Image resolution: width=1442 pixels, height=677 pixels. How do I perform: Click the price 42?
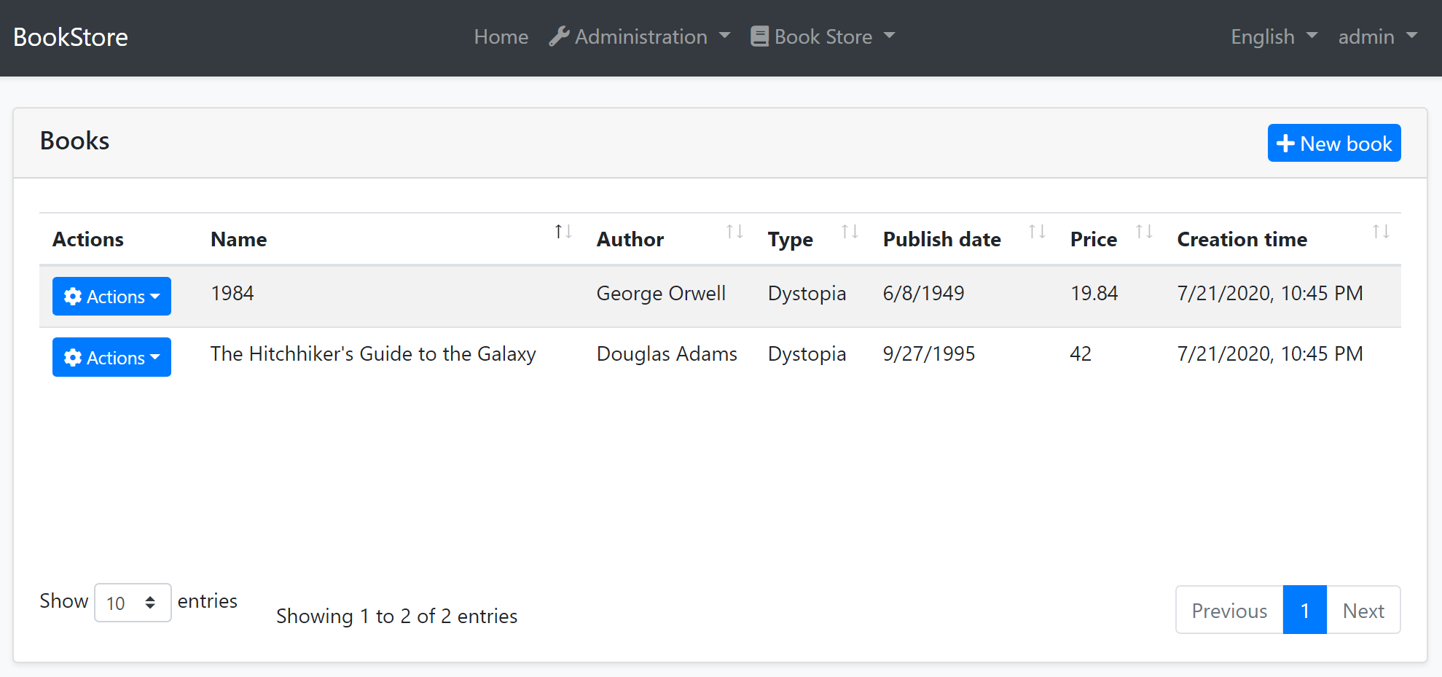(x=1081, y=354)
